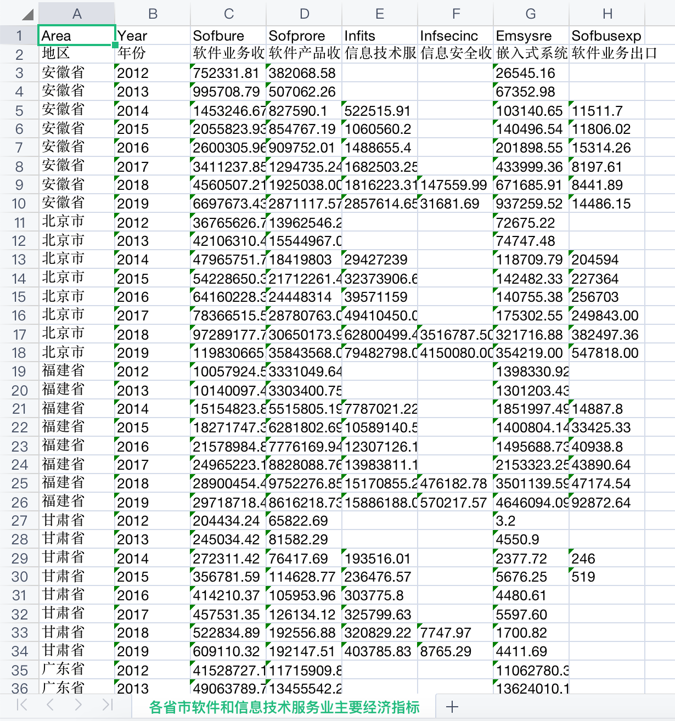This screenshot has width=675, height=721.
Task: Go to last sheet navigation arrow
Action: coord(107,705)
